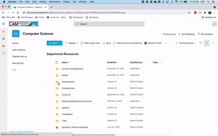Expand the Upload menu
This screenshot has width=218, height=136.
(72, 43)
